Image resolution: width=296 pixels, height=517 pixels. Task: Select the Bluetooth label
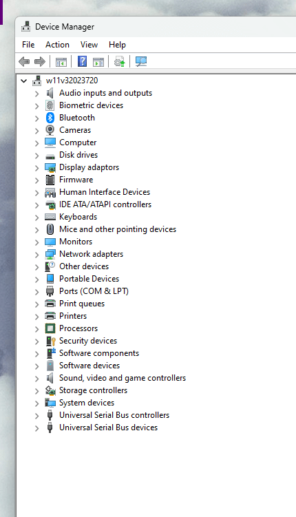(x=77, y=118)
